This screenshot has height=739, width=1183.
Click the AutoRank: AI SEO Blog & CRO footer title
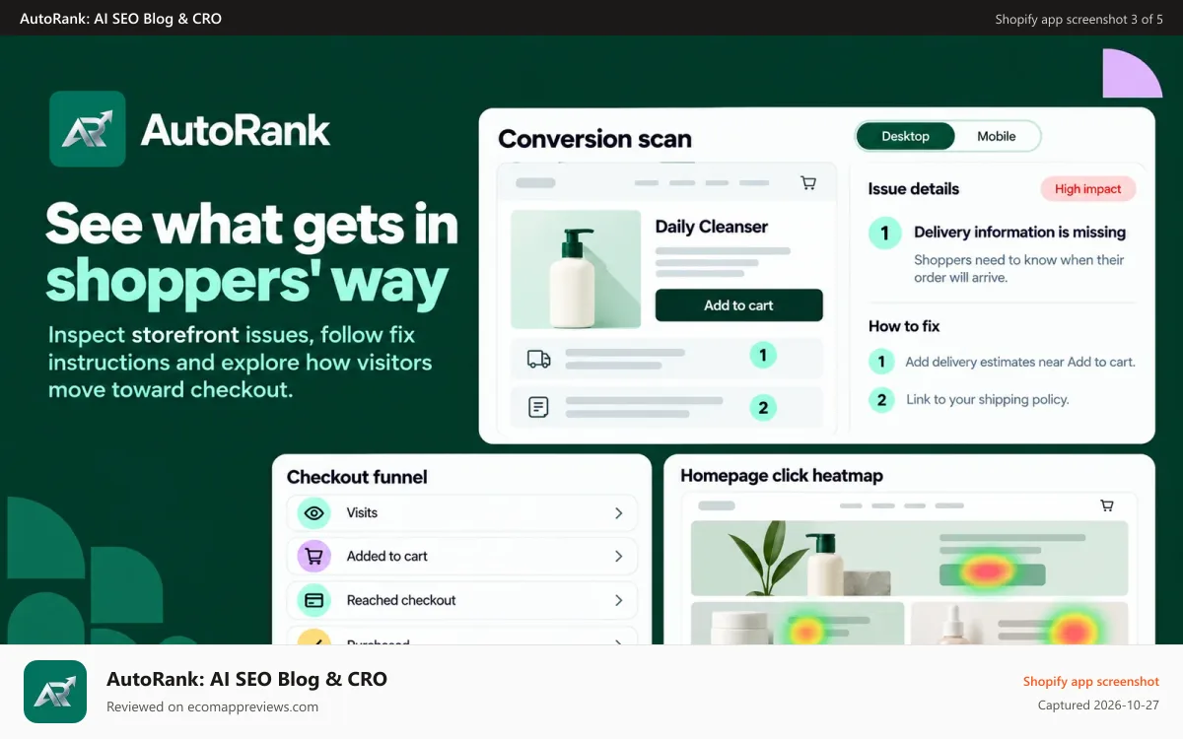(246, 679)
